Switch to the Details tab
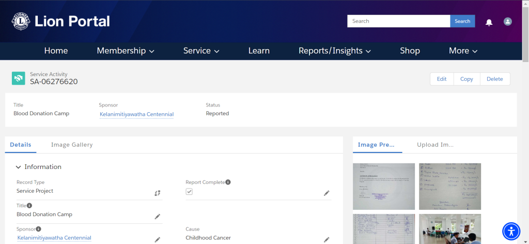This screenshot has width=529, height=244. click(x=21, y=145)
